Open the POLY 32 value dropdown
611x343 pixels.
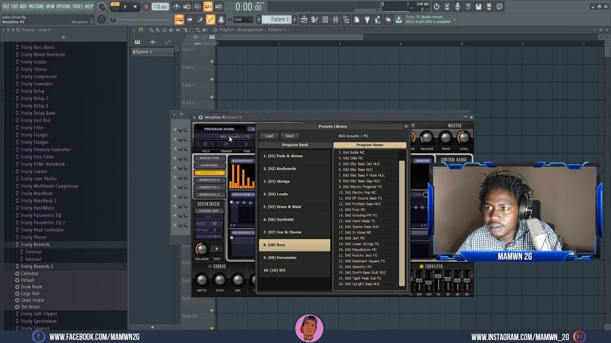205,144
